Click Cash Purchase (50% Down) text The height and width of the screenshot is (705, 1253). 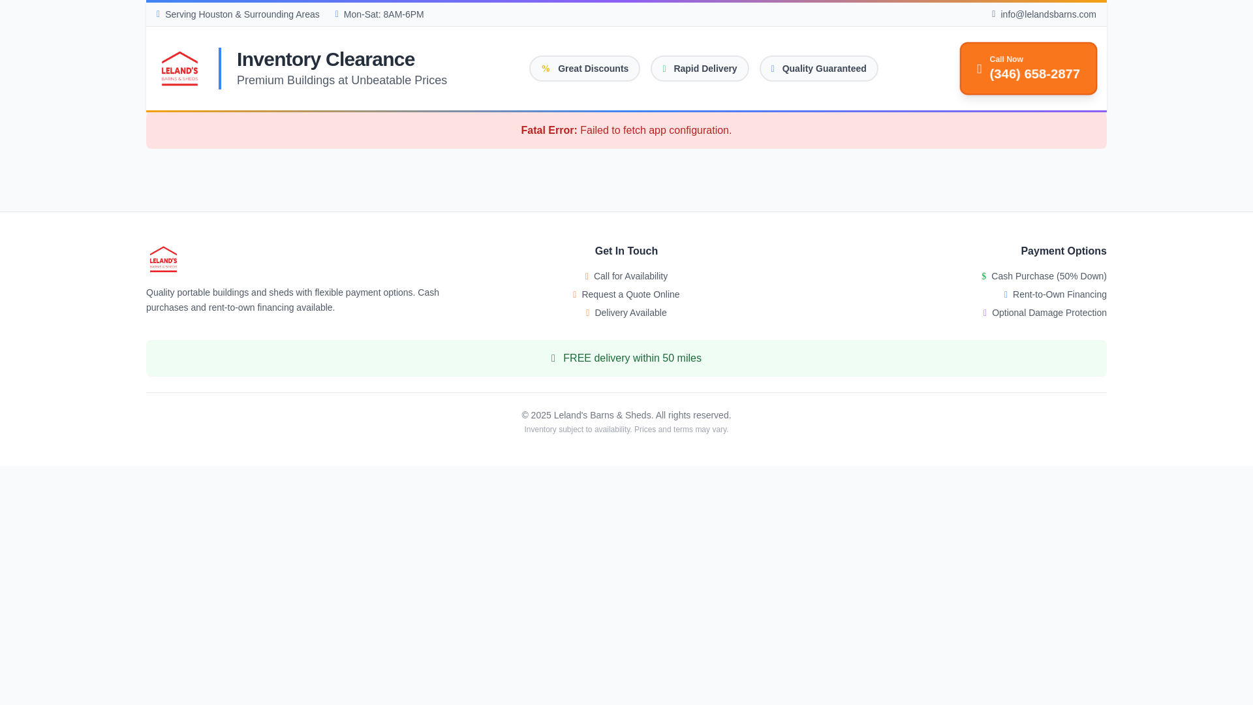pyautogui.click(x=1049, y=276)
